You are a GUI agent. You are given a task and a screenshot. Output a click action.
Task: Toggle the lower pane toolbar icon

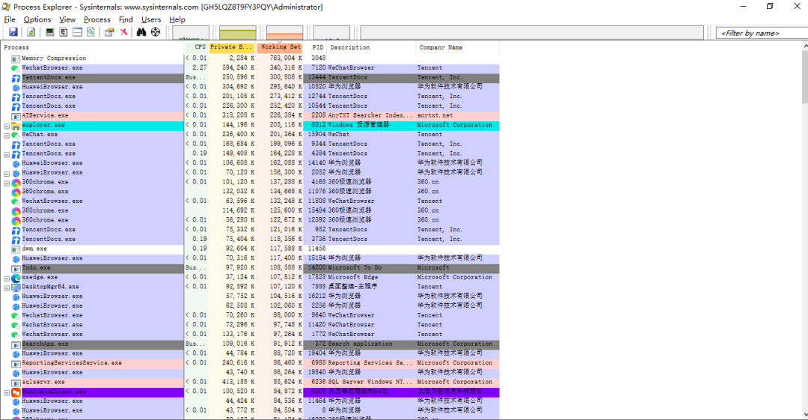(x=77, y=32)
